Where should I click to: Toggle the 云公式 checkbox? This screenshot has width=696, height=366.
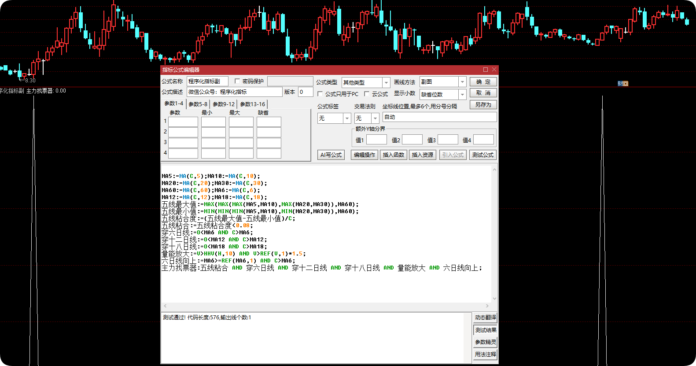tap(367, 94)
